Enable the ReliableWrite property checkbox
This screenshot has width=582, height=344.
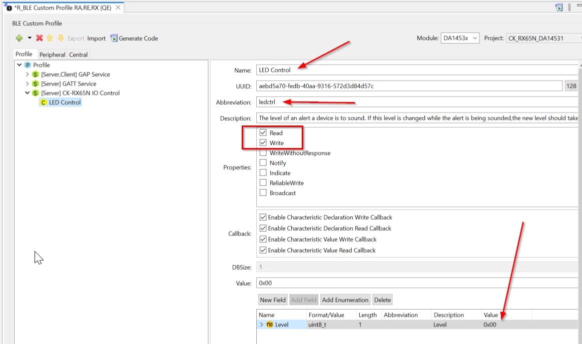(x=263, y=182)
